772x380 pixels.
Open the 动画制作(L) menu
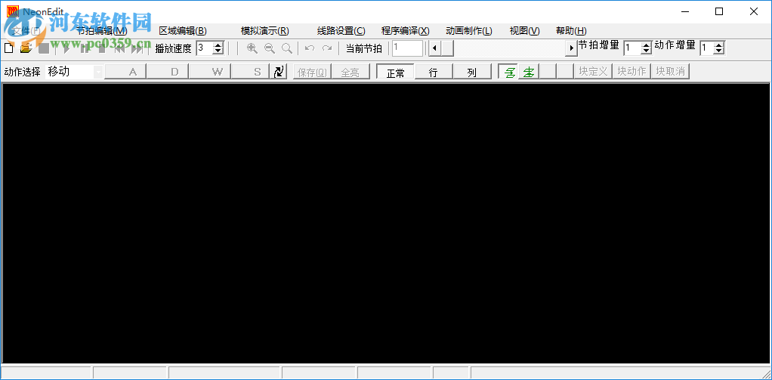click(x=468, y=31)
